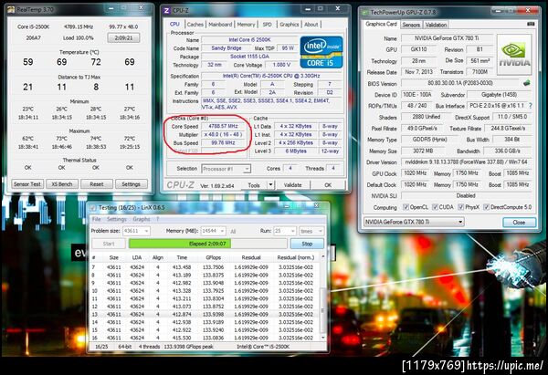Toggle the DirectCompute 5.0 checkbox
Screen dimensions: 548x375
coord(486,207)
